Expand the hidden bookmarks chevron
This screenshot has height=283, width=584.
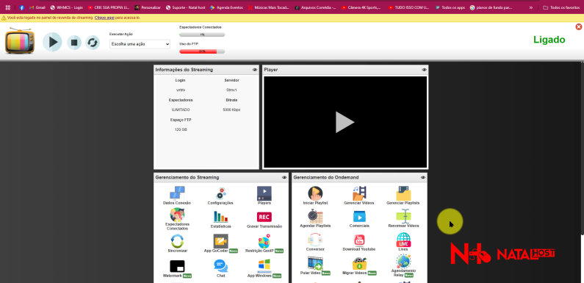click(x=530, y=7)
